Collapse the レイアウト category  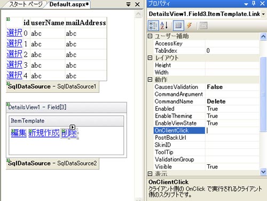150,58
